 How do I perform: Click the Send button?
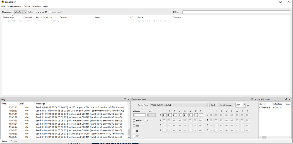213,105
